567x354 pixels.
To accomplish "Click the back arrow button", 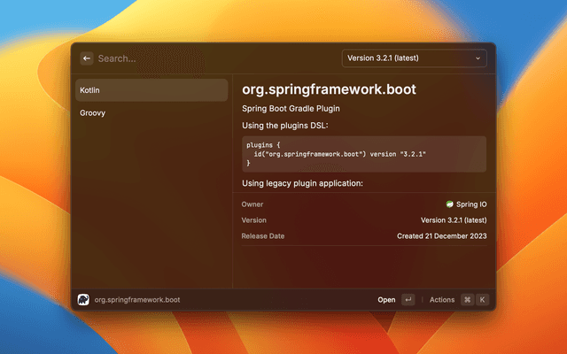I will [87, 58].
